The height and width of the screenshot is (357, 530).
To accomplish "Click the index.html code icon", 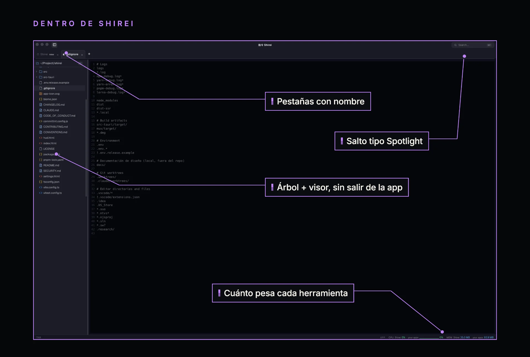I will (41, 143).
